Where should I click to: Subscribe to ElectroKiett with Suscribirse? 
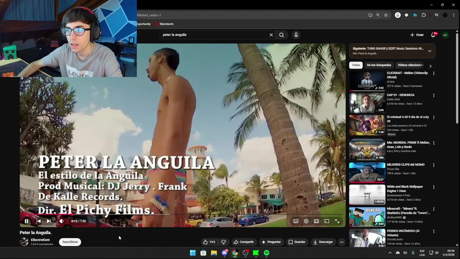click(70, 242)
